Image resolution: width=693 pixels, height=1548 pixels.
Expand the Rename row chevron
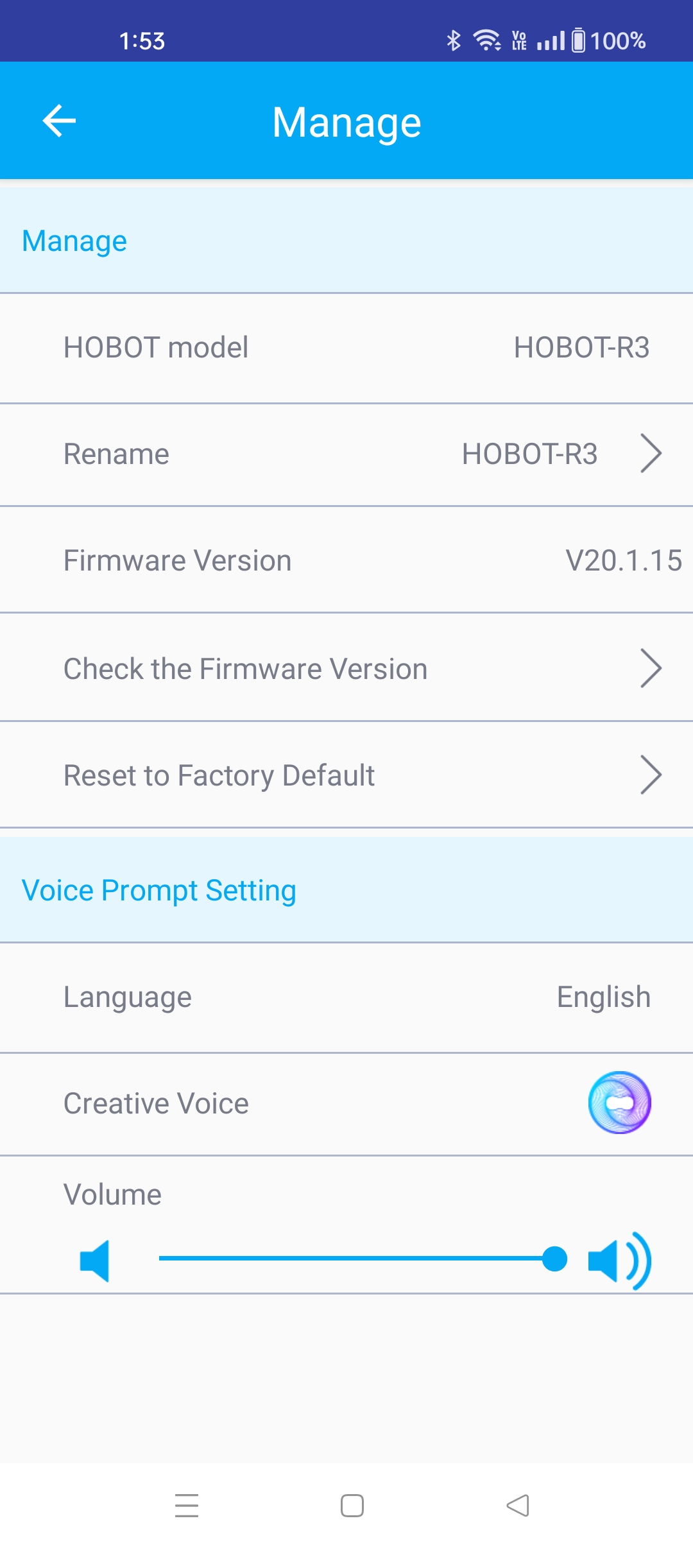click(651, 454)
